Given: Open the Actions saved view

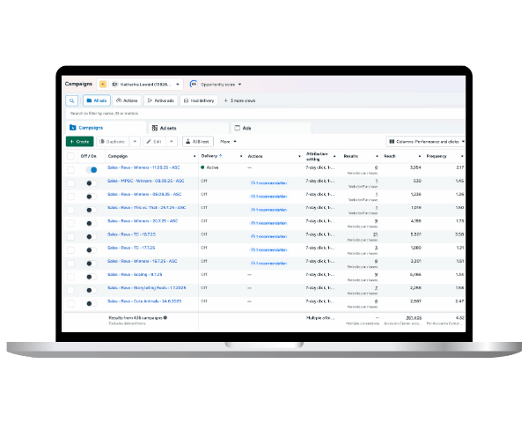Looking at the screenshot, I should [127, 101].
